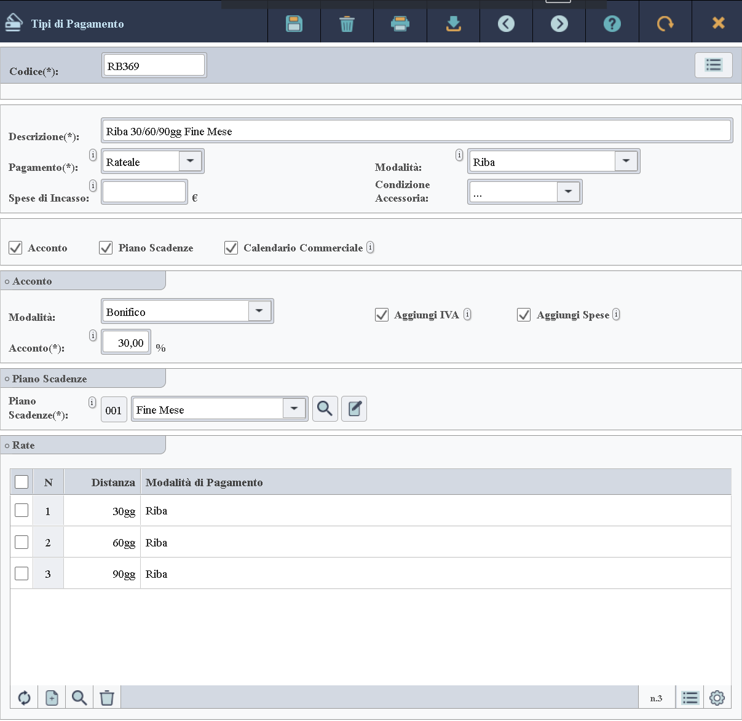Uncheck the Acconto checkbox
This screenshot has height=721, width=742.
(x=15, y=248)
